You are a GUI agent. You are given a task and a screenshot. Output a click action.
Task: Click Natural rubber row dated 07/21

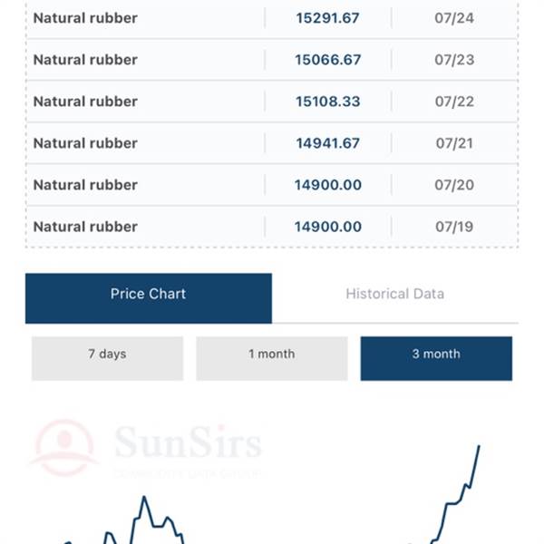272,143
